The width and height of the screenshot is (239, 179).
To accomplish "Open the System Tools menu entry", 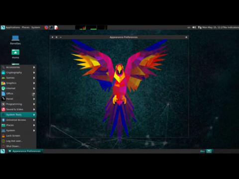I will [18, 115].
